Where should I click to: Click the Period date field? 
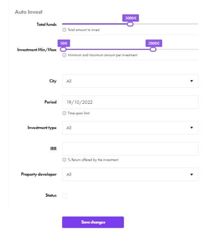(130, 102)
